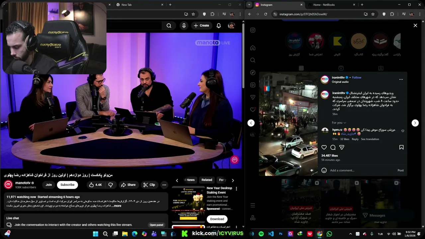Dislike the manoto live stream
This screenshot has width=425, height=239.
click(111, 185)
